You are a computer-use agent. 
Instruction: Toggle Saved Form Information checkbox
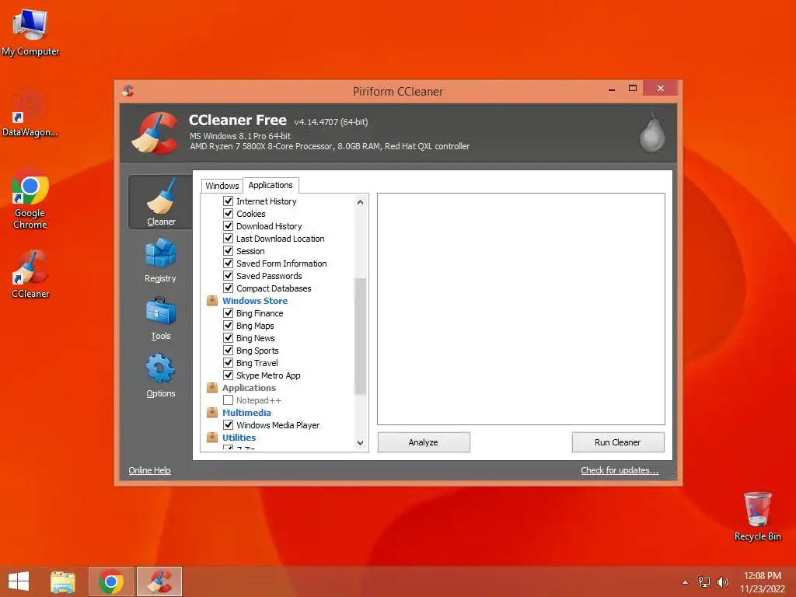pos(229,264)
